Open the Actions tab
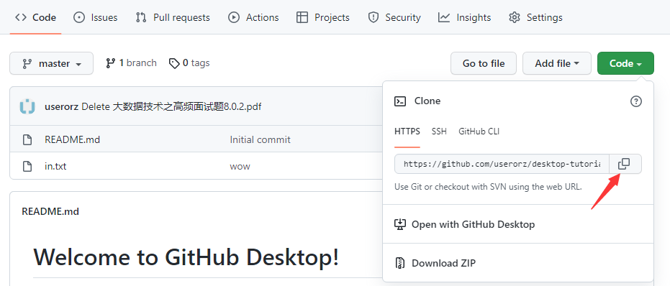Screen dimensions: 670x286 [x=253, y=17]
